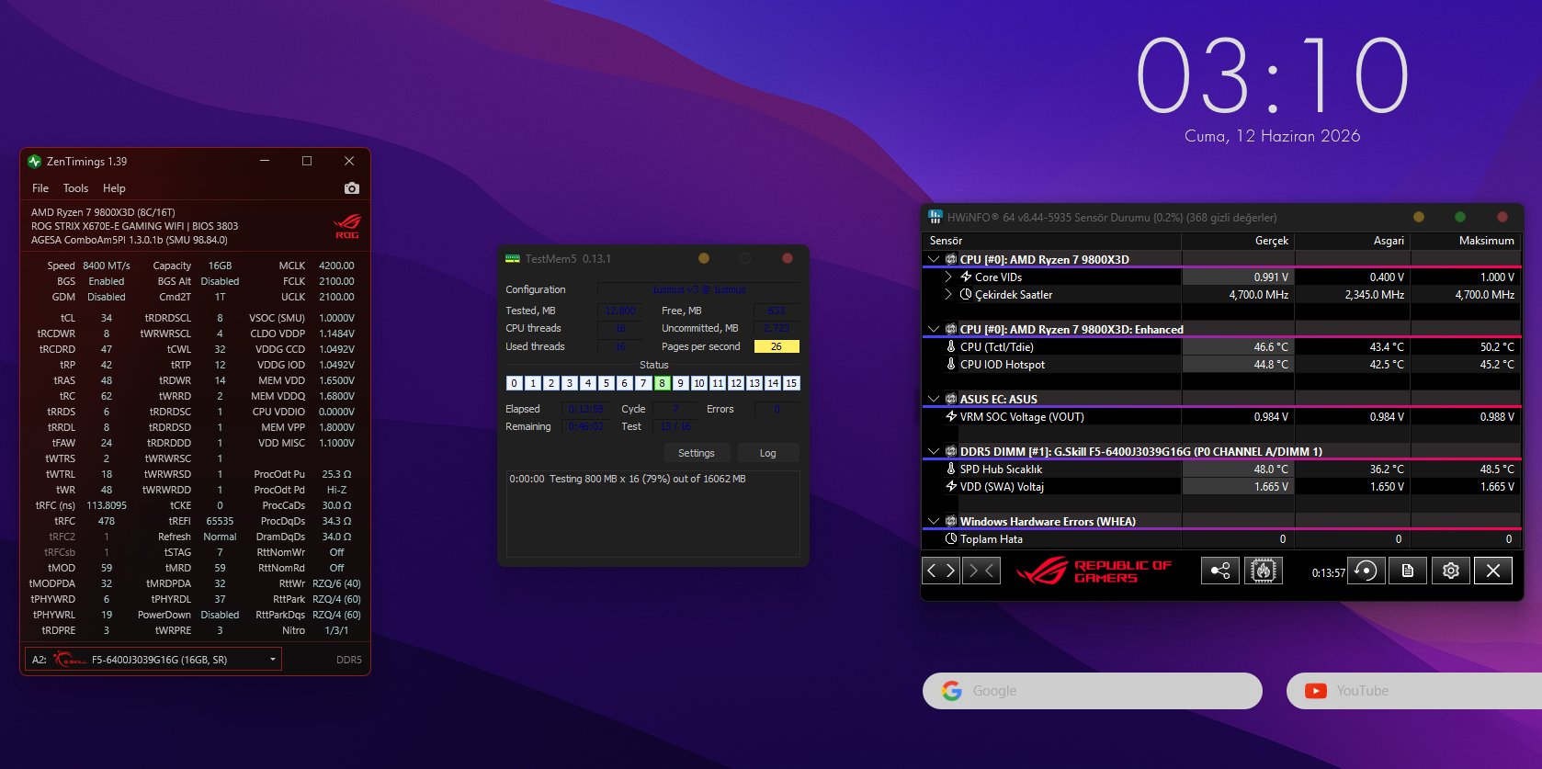This screenshot has width=1542, height=769.
Task: Click the Speed value 8400 MT/s
Action: point(107,266)
